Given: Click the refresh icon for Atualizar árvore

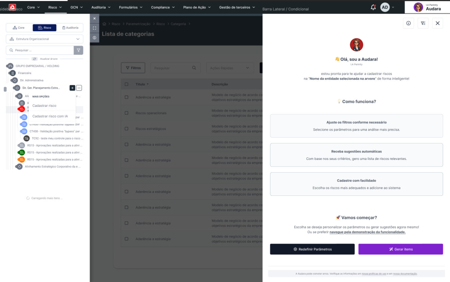Looking at the screenshot, I should [34, 59].
